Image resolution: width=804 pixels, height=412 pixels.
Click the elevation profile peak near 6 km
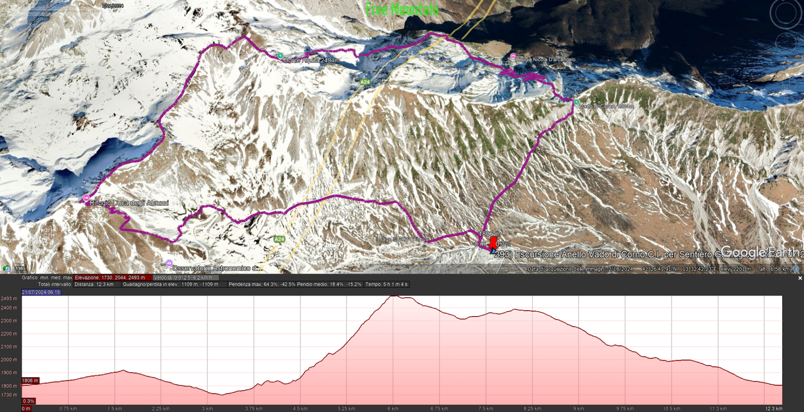393,296
